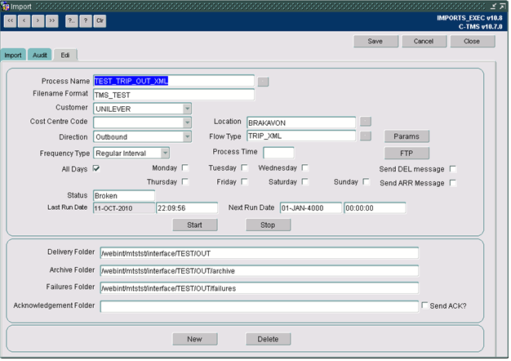Tick the Saturday checkbox
511x361 pixels.
[x=305, y=181]
